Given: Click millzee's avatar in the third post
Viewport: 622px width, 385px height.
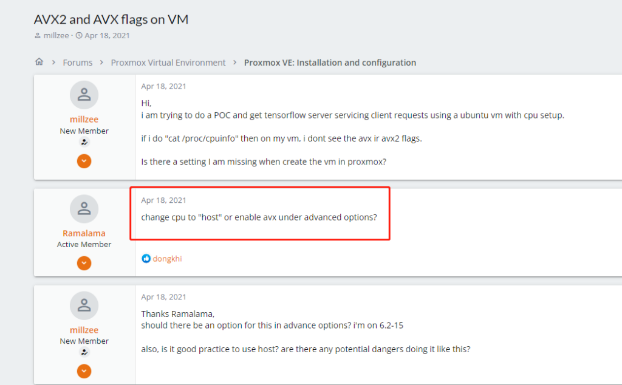Looking at the screenshot, I should tap(84, 305).
